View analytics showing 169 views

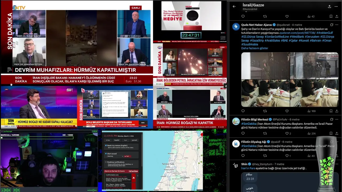(312, 111)
